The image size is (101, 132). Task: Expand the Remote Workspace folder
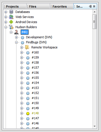(22, 47)
